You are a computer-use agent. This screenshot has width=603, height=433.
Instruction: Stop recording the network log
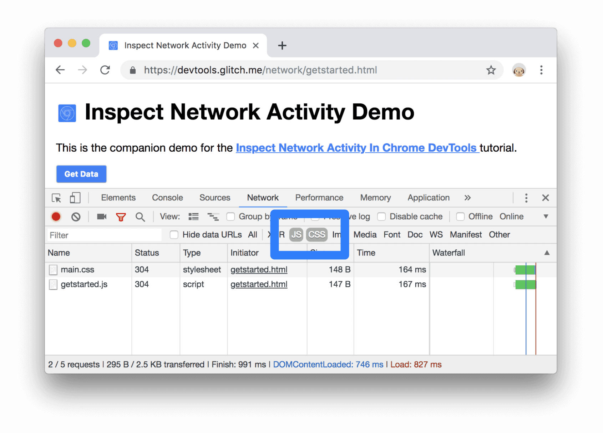click(56, 216)
